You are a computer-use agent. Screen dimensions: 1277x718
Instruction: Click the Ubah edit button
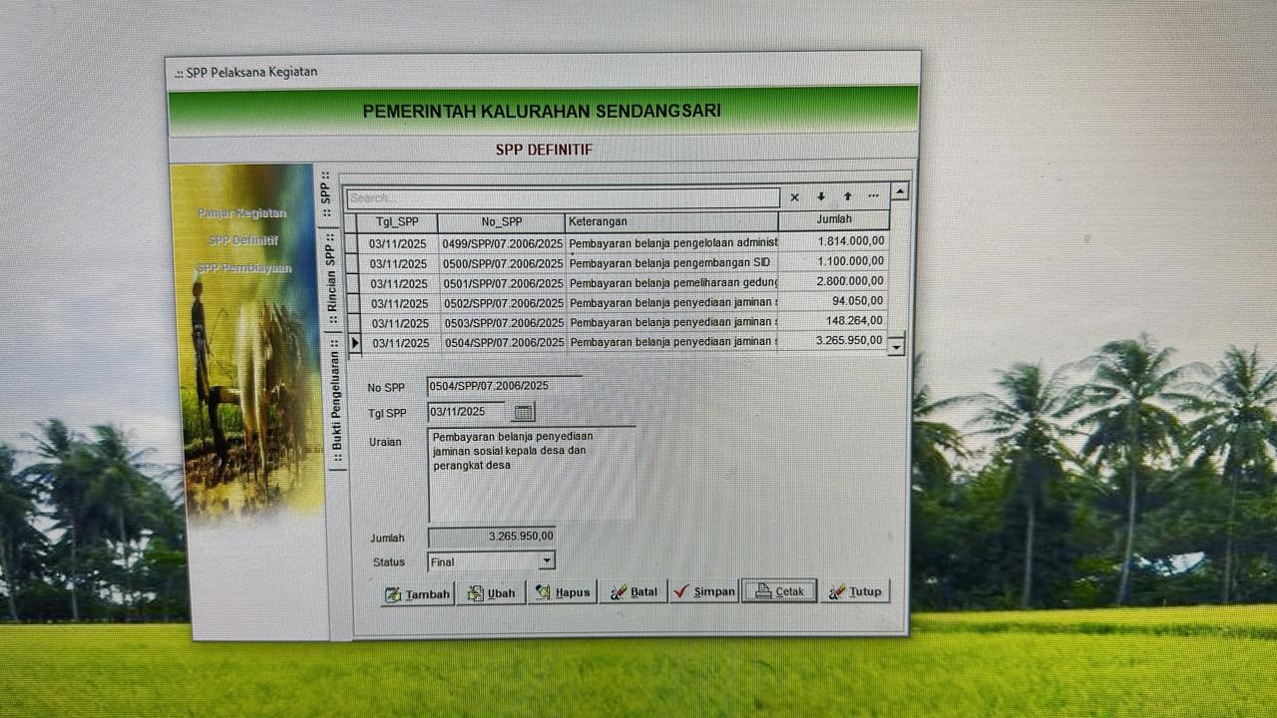click(491, 593)
